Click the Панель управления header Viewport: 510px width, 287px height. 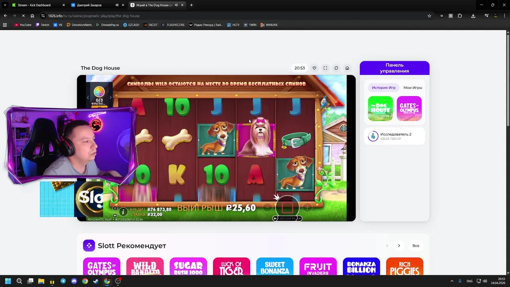[394, 68]
